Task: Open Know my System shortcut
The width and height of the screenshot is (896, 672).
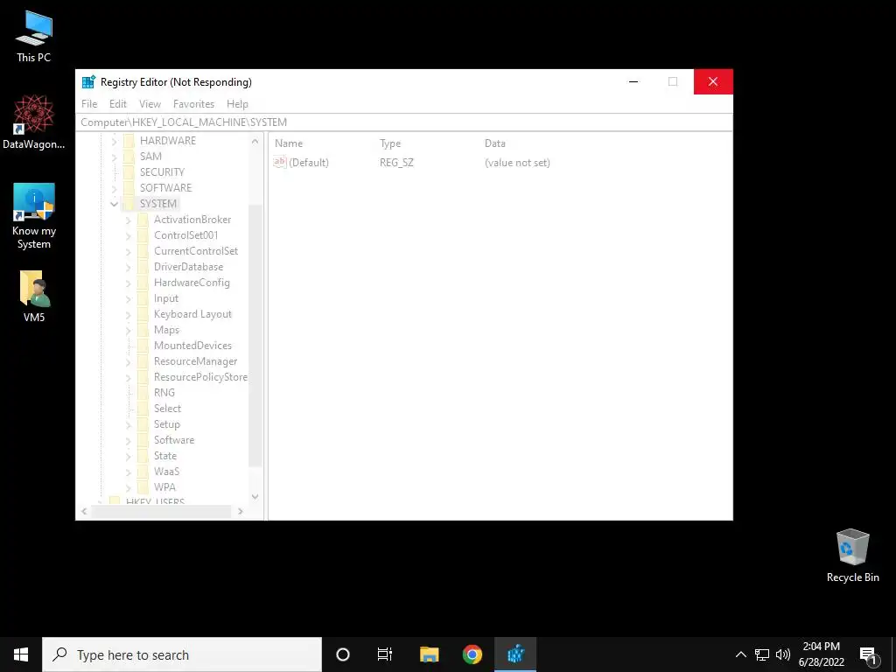Action: [x=34, y=216]
